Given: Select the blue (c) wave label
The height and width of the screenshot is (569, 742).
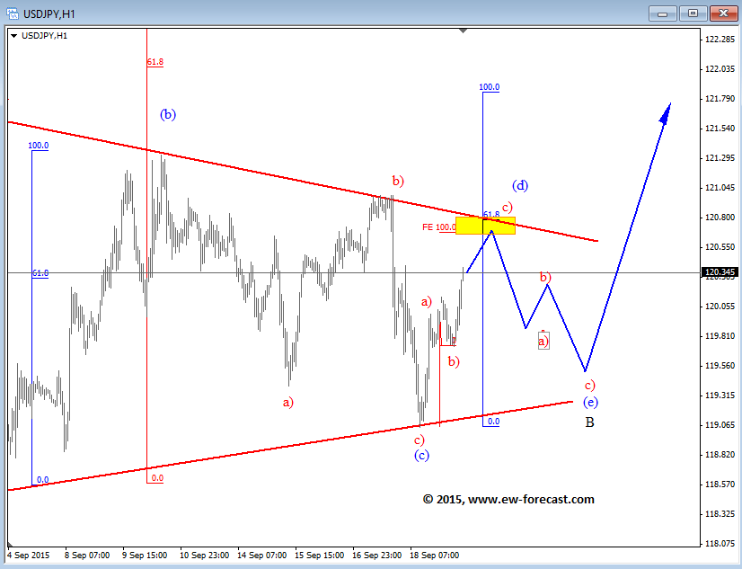Looking at the screenshot, I should coord(421,455).
